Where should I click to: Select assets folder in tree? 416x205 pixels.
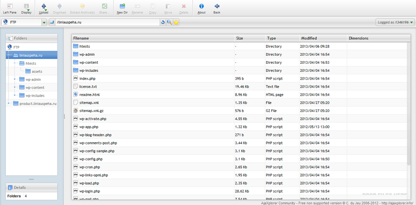click(37, 71)
